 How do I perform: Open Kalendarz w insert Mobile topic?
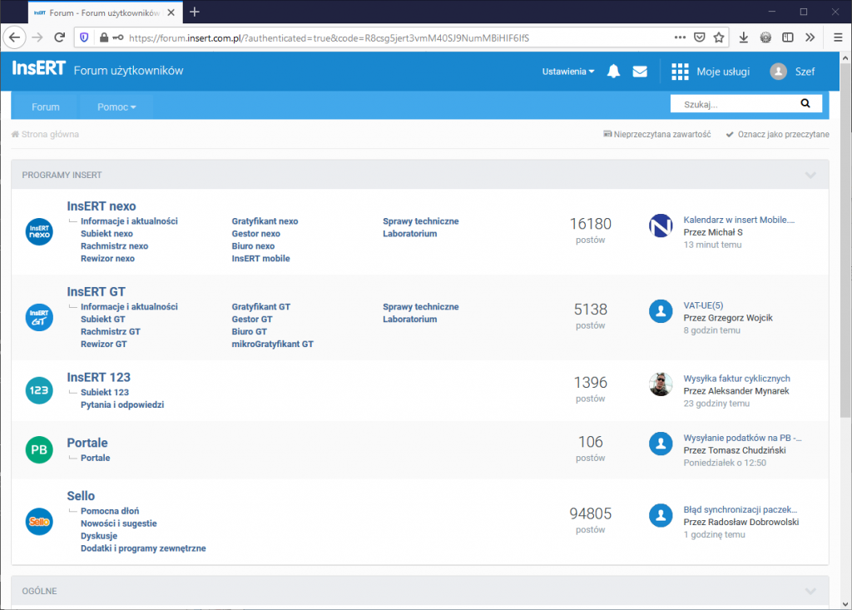pyautogui.click(x=739, y=220)
